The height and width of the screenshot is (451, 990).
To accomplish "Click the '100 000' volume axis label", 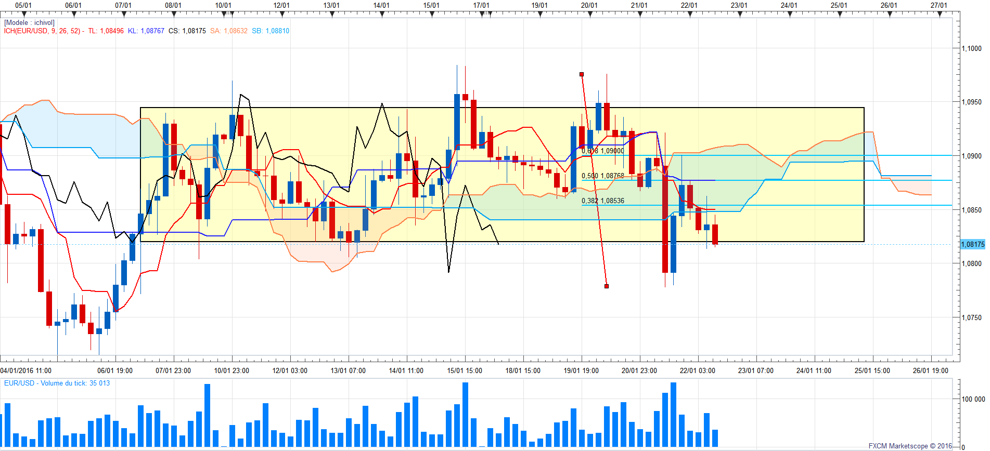I will click(973, 400).
